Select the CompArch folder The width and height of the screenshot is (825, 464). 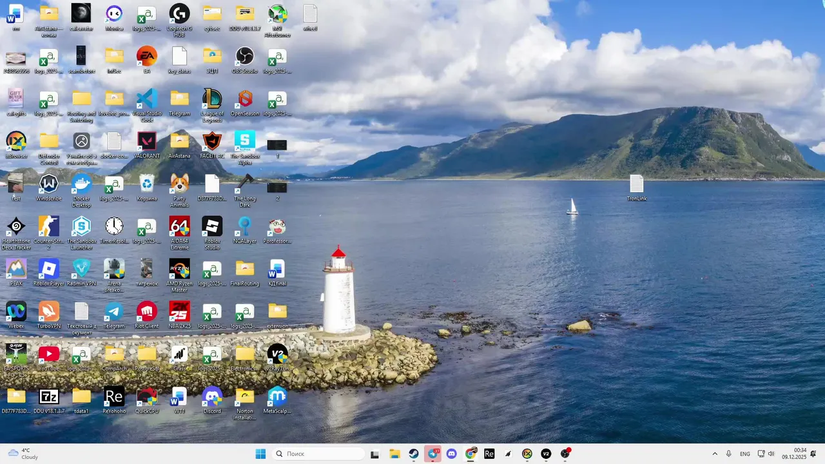tap(114, 358)
